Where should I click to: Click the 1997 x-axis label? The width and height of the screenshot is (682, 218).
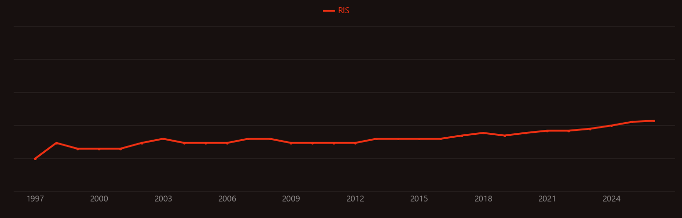[35, 199]
